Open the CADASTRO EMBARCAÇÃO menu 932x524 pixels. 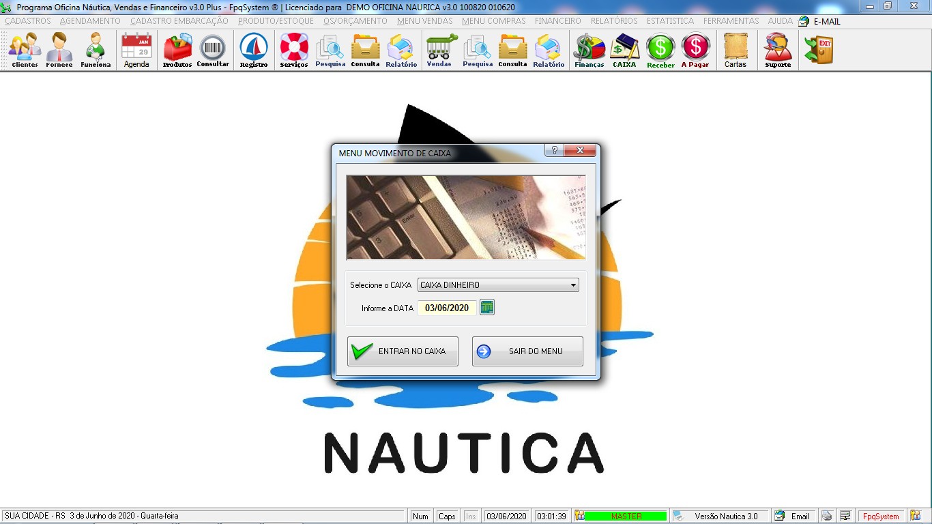point(179,21)
